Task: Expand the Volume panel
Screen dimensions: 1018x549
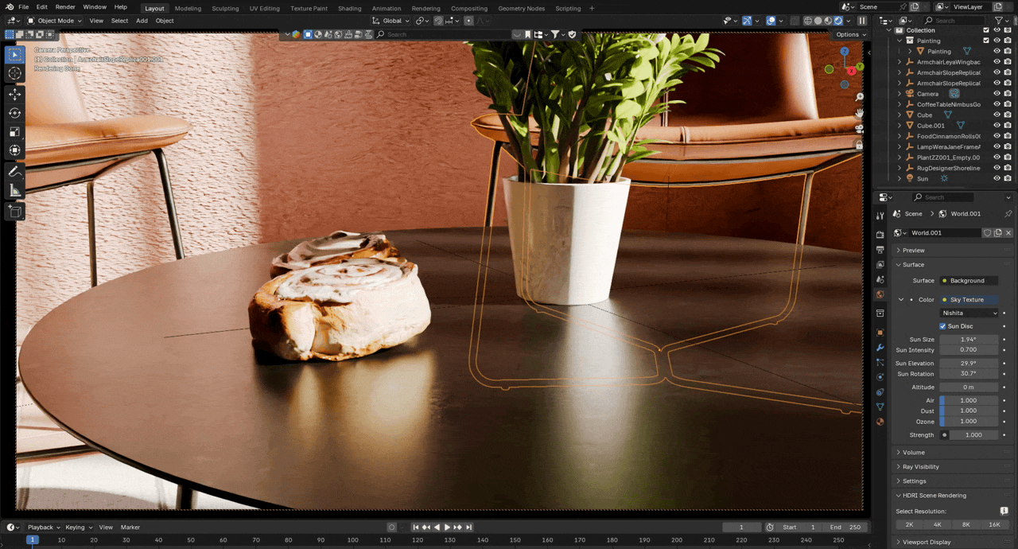Action: [913, 453]
